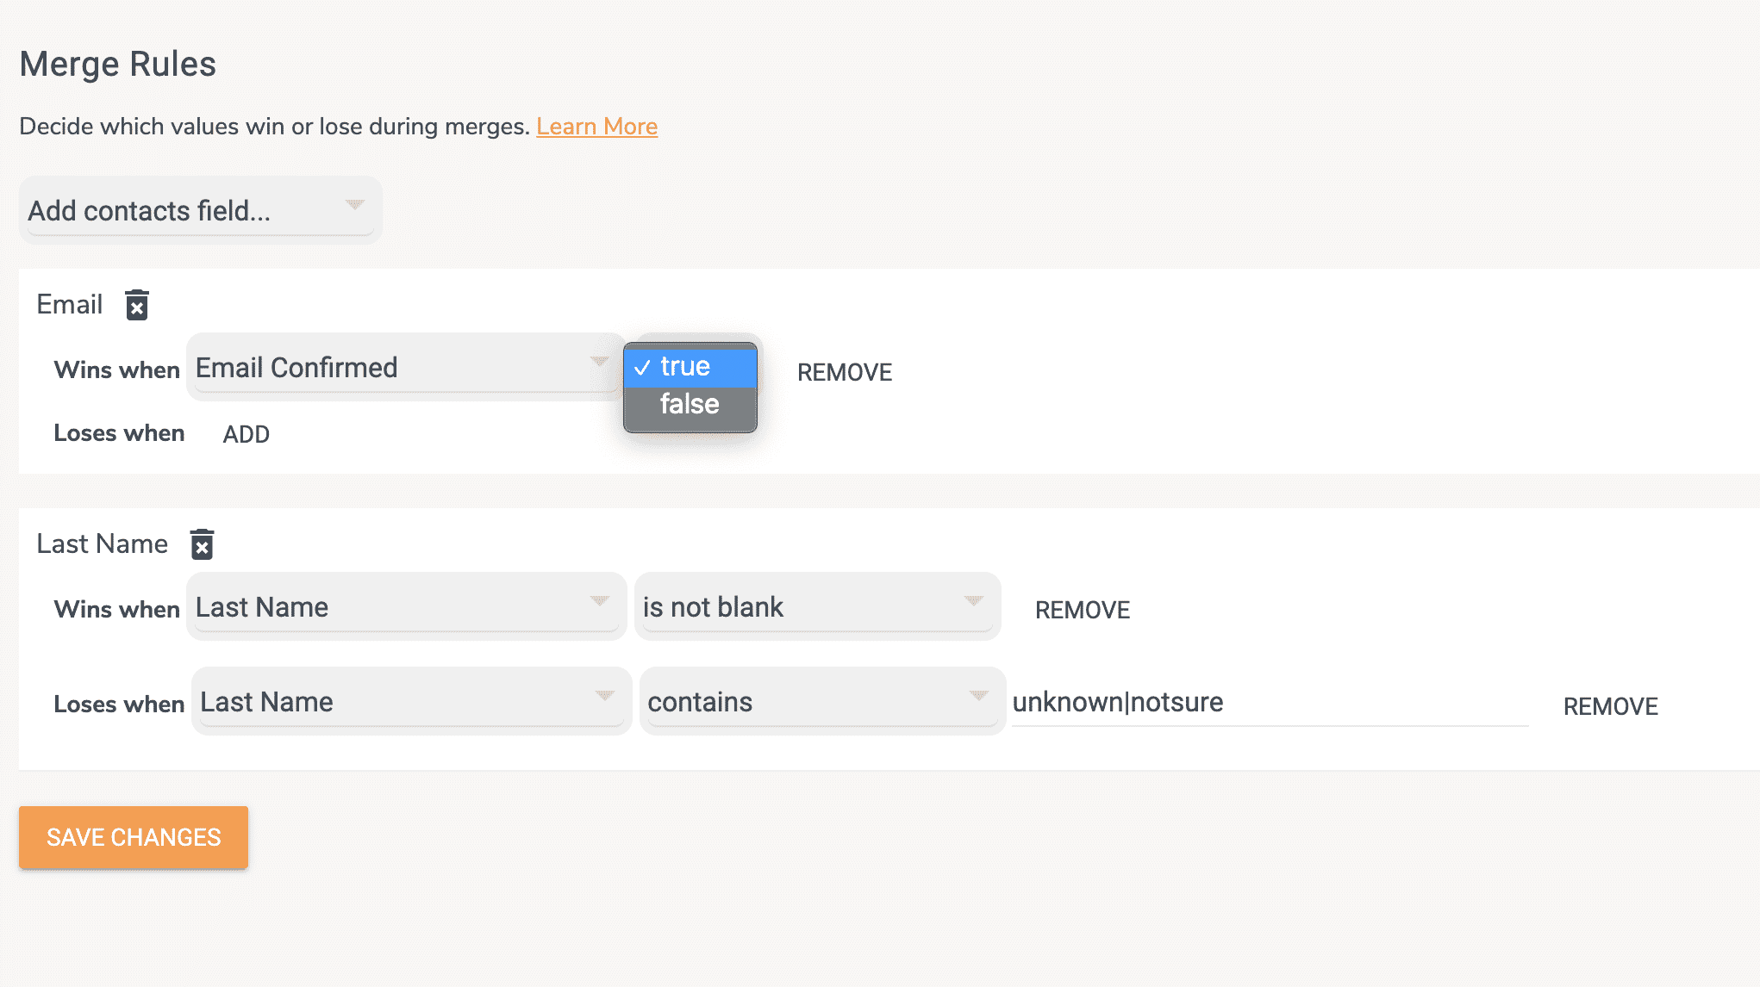The height and width of the screenshot is (987, 1760).
Task: Click the Save Changes button
Action: [134, 837]
